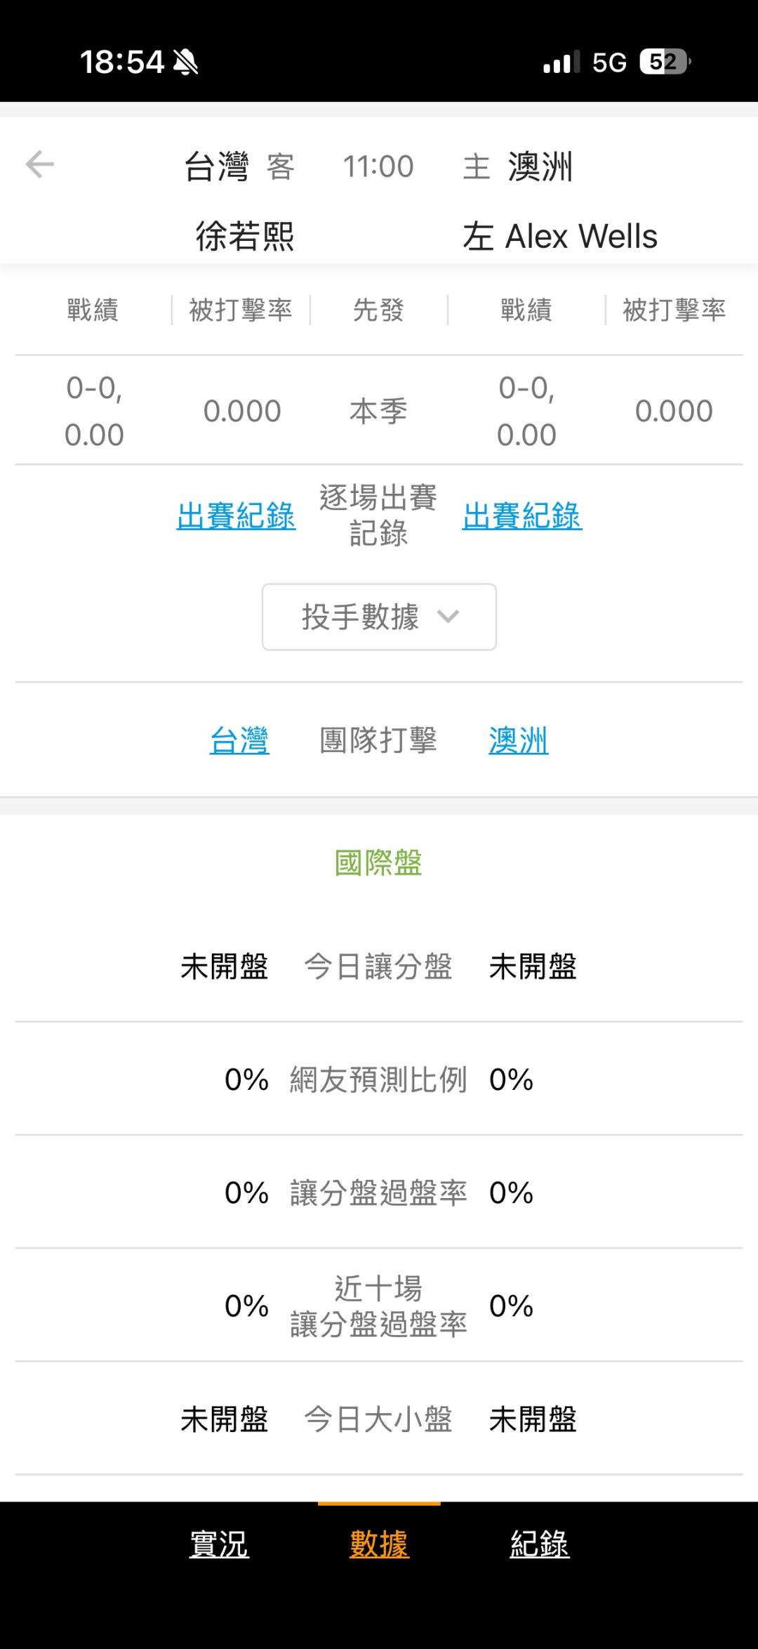Viewport: 758px width, 1649px height.
Task: Tap the back arrow icon
Action: coord(40,165)
